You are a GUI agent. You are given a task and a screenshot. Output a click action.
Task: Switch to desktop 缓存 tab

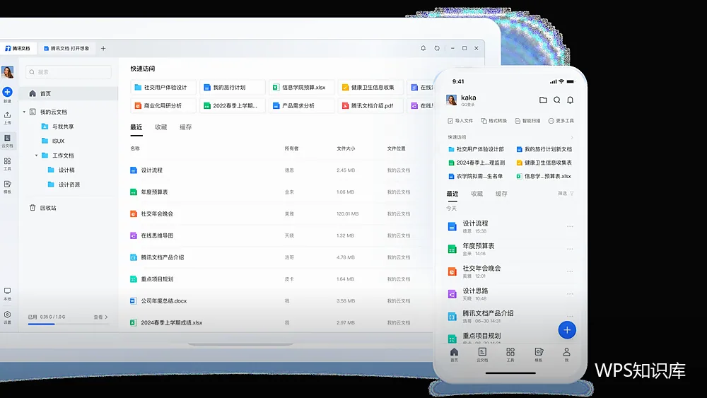tap(186, 127)
